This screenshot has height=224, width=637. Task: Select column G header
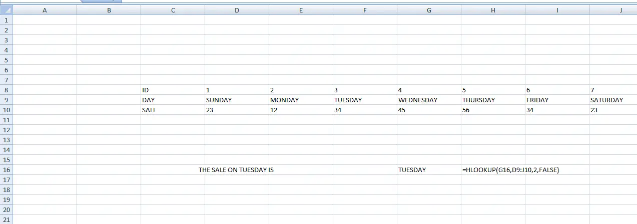tap(429, 10)
